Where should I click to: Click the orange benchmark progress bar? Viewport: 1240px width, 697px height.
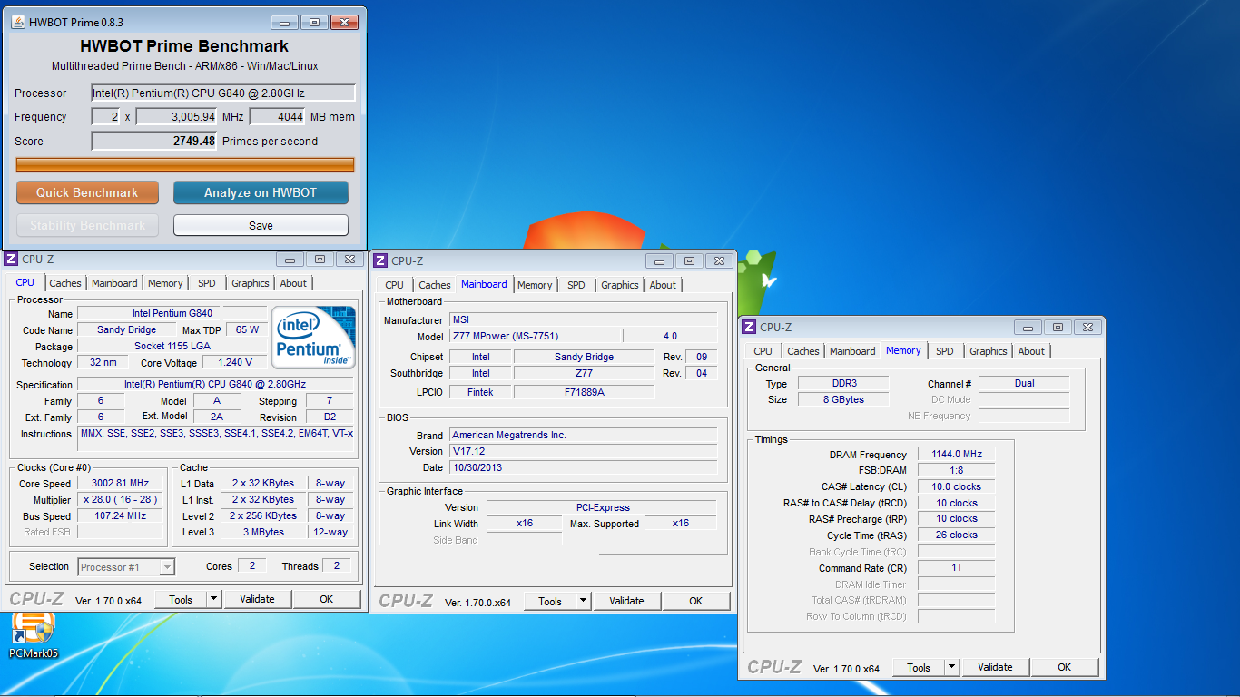tap(185, 164)
